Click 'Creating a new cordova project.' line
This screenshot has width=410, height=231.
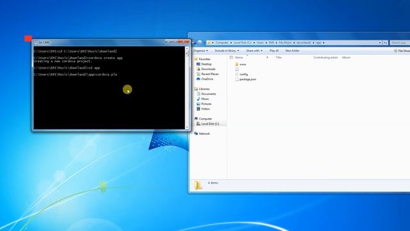point(63,62)
